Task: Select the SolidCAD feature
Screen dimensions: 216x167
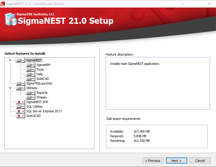Action: coord(43,79)
